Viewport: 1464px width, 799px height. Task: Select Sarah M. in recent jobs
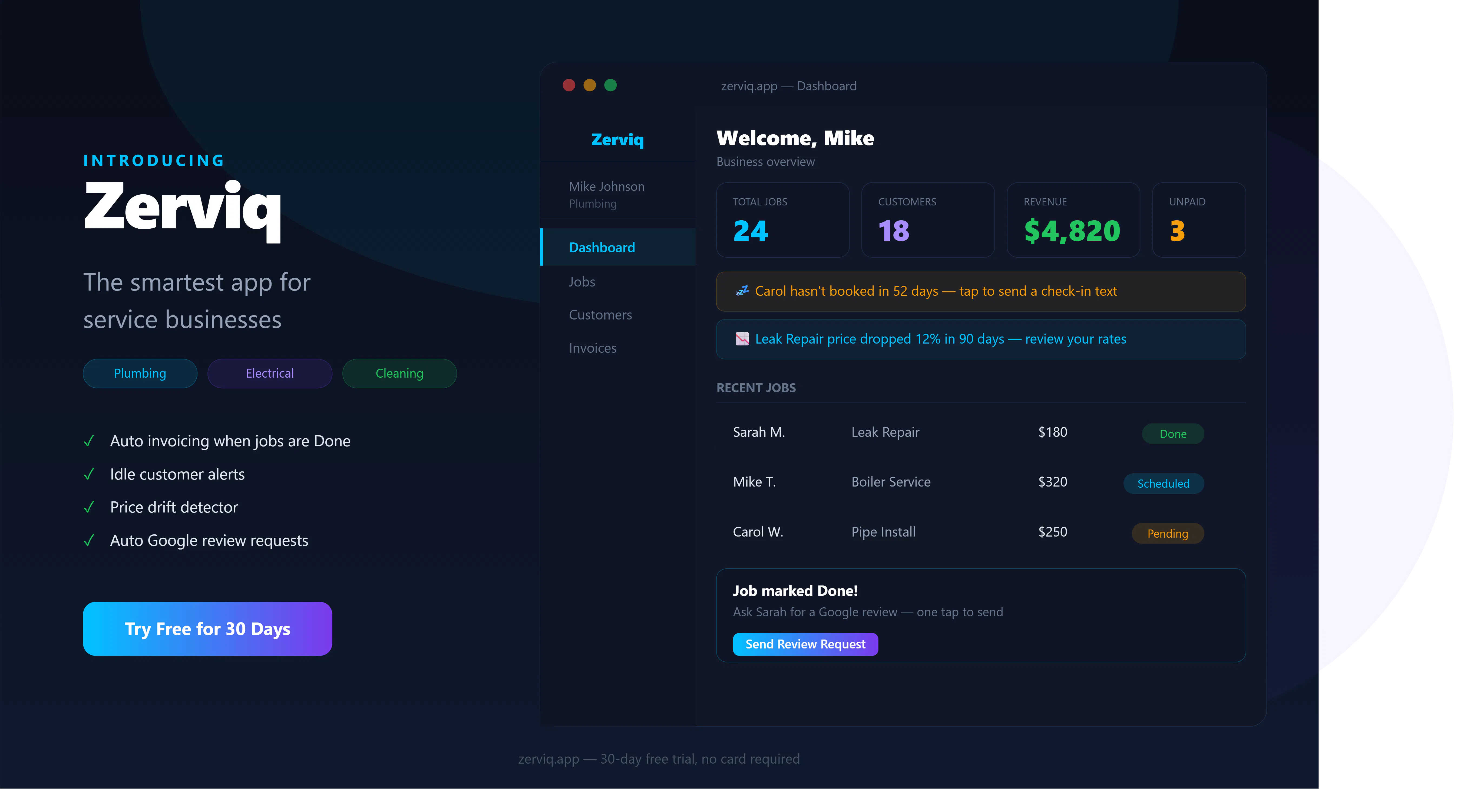tap(759, 432)
